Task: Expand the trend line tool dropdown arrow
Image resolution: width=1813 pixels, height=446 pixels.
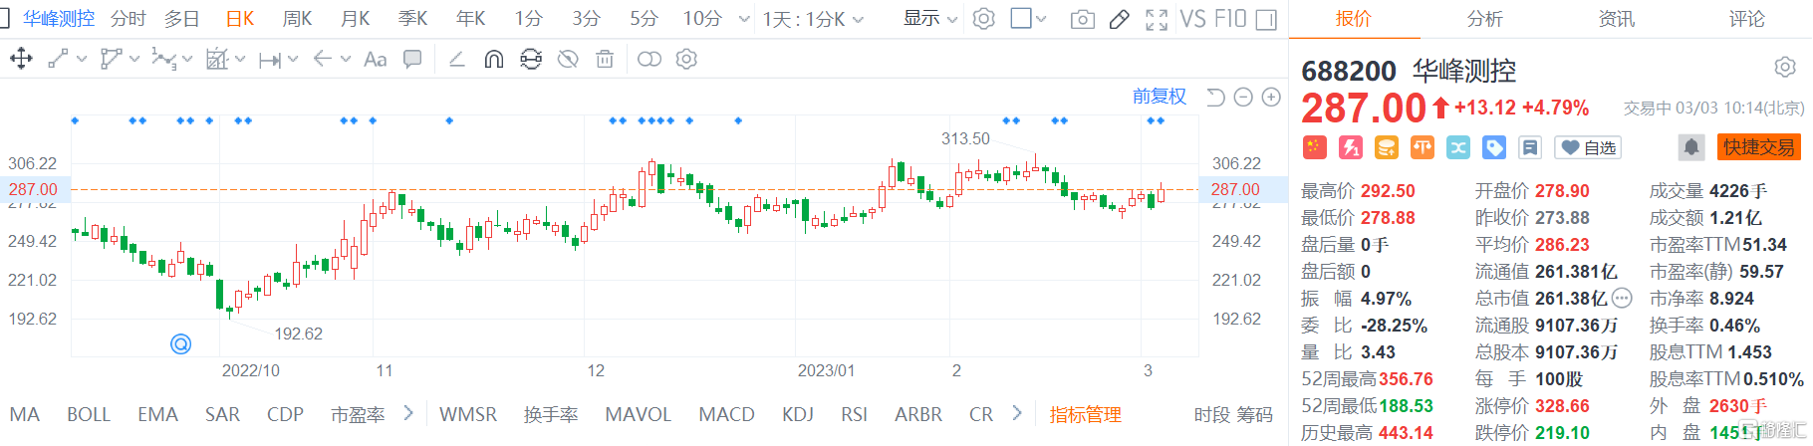Action: 82,60
